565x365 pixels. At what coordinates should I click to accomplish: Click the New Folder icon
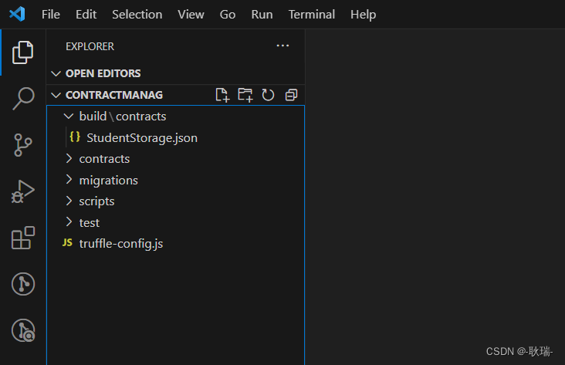pos(245,95)
